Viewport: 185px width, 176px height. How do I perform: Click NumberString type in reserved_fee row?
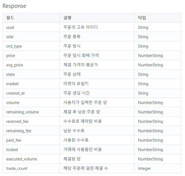click(150, 121)
